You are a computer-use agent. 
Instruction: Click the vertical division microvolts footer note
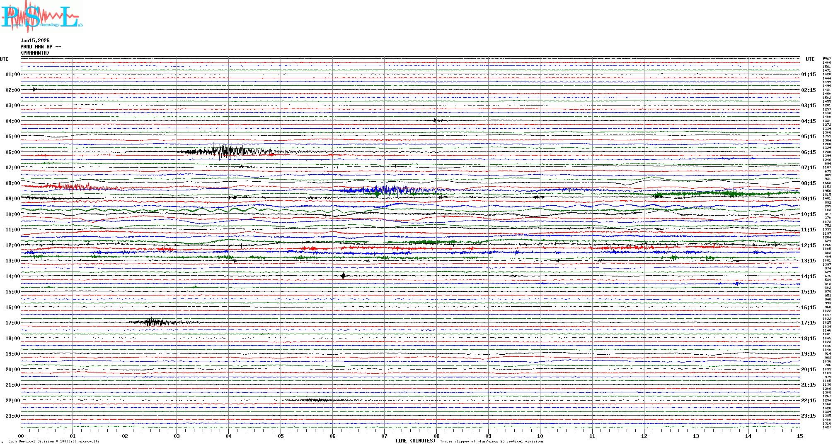pyautogui.click(x=54, y=441)
